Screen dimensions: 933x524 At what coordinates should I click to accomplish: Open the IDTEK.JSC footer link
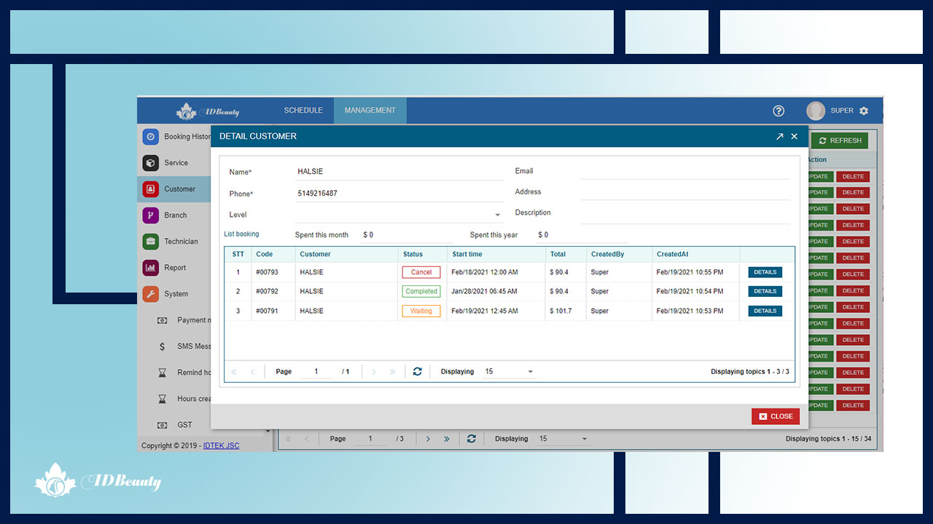click(221, 445)
